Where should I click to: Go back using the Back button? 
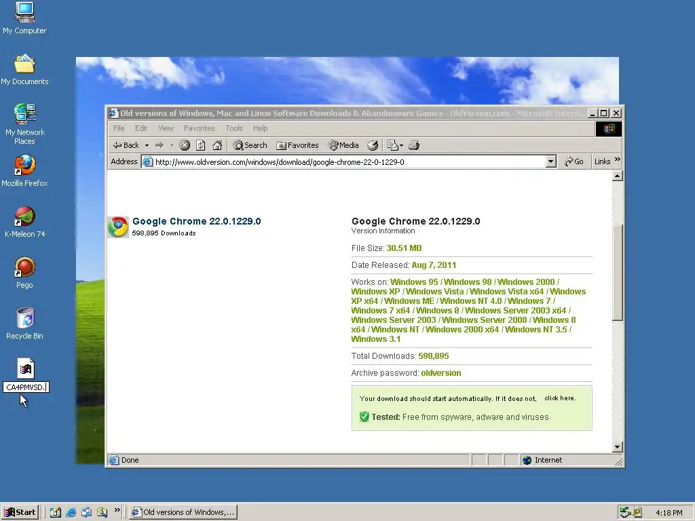[x=126, y=145]
